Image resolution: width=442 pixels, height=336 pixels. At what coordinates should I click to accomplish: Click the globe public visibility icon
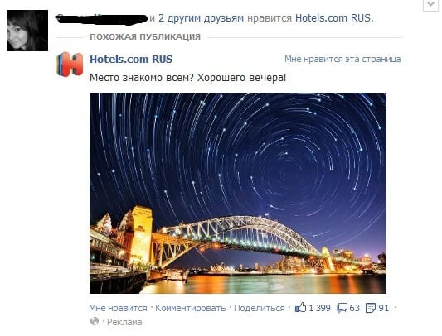point(95,321)
